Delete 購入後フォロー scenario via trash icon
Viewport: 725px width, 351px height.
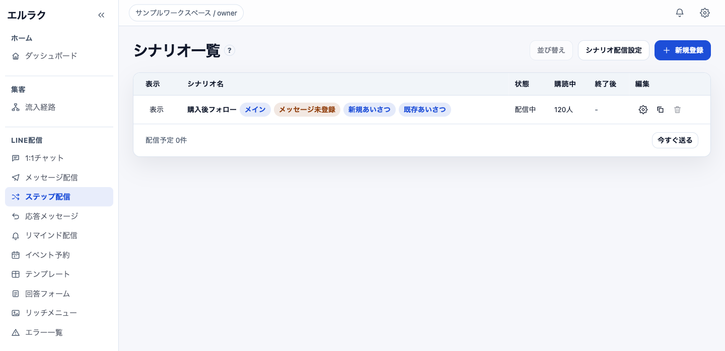pyautogui.click(x=677, y=110)
